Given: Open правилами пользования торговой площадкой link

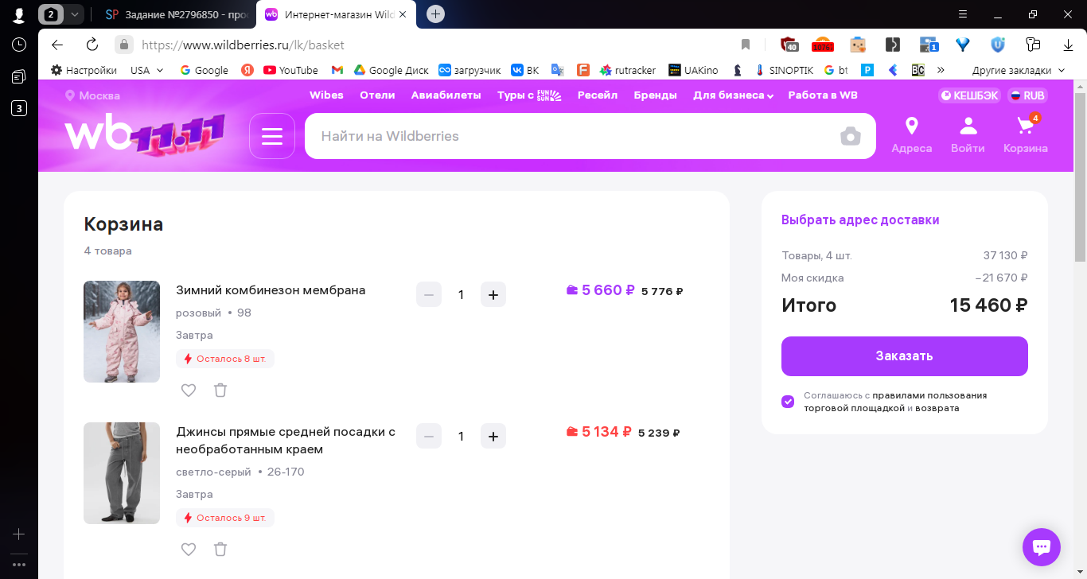Looking at the screenshot, I should click(895, 402).
